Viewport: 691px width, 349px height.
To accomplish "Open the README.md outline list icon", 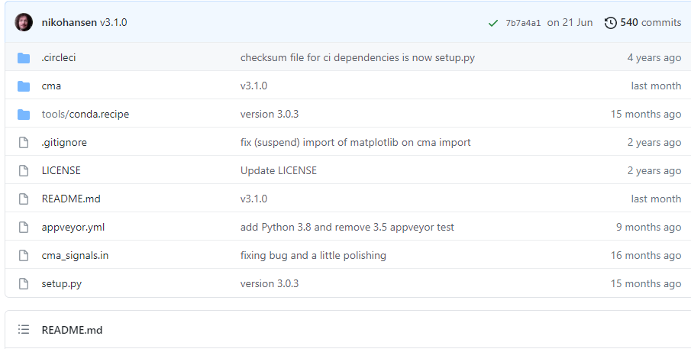I will click(24, 330).
